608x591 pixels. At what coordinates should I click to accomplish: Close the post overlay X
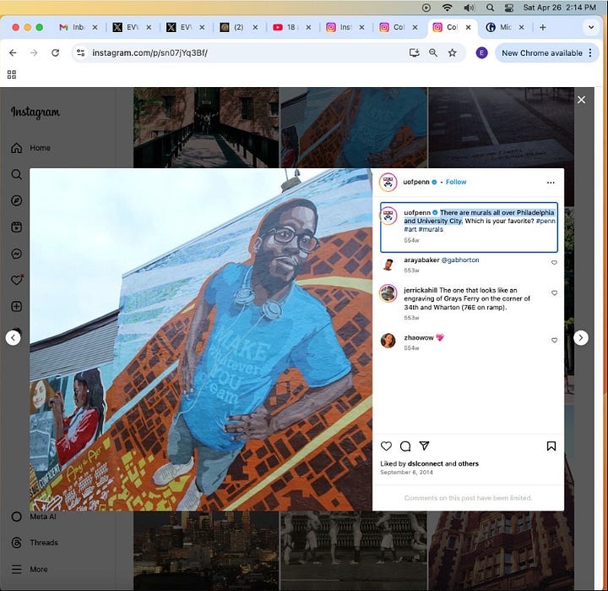(x=581, y=100)
